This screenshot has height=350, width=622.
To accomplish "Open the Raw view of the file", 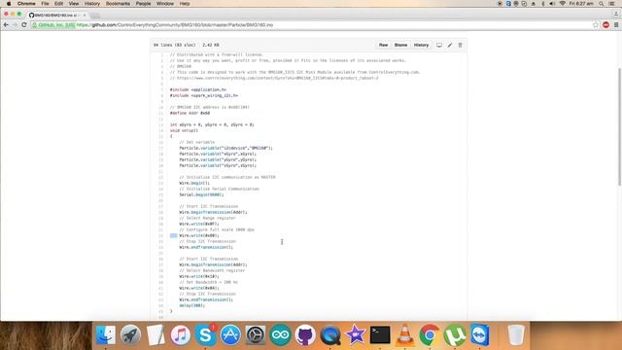I will (x=383, y=45).
